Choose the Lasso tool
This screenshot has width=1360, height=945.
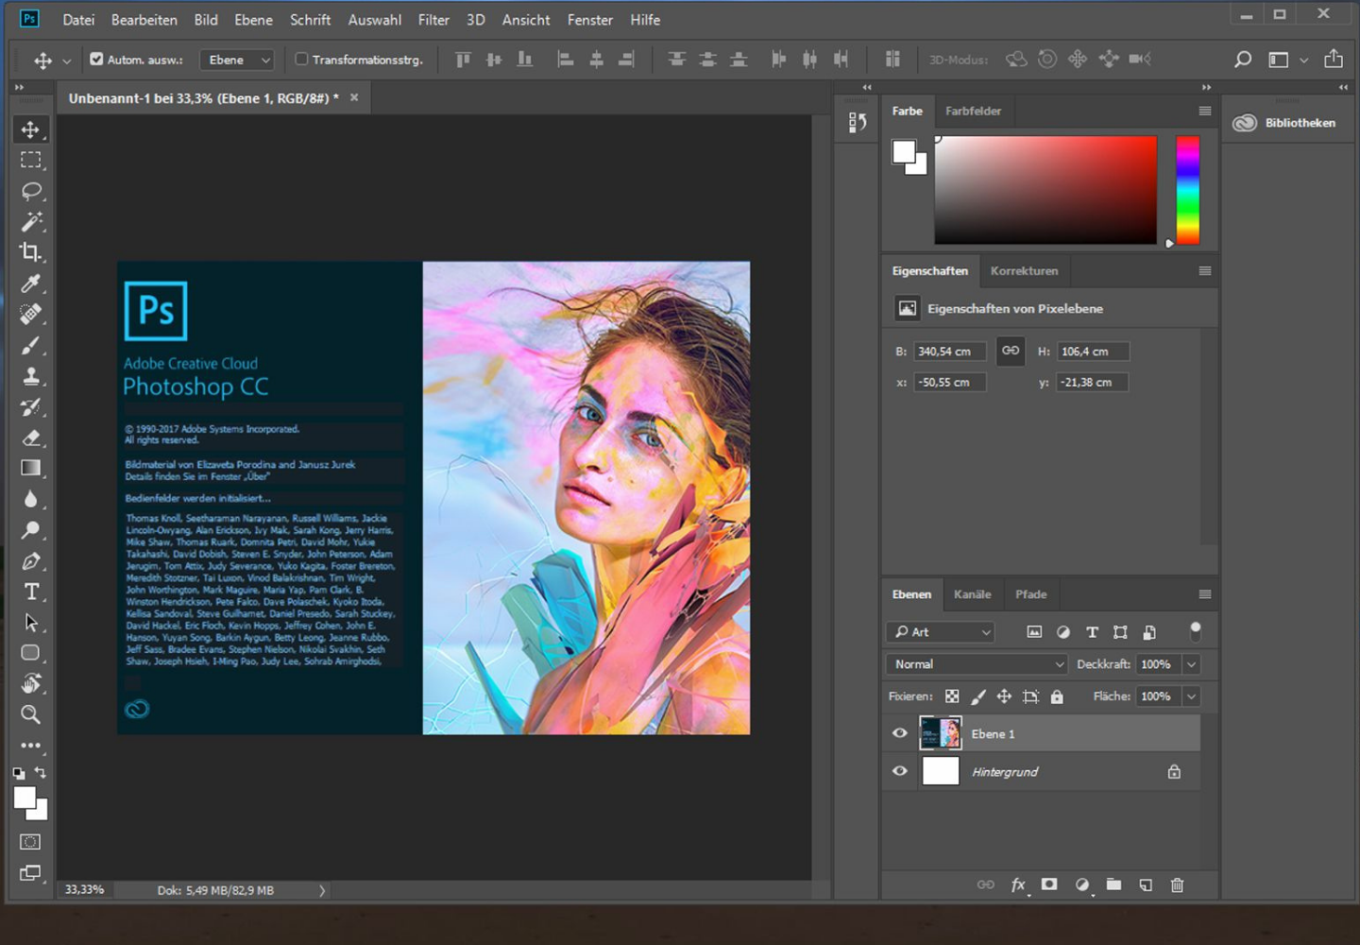tap(31, 191)
